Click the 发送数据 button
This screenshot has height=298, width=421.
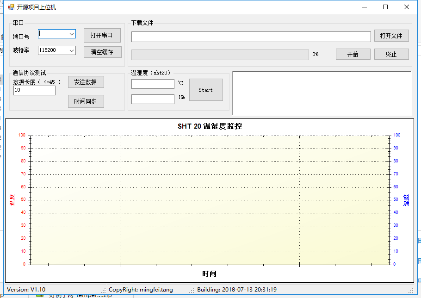point(86,82)
